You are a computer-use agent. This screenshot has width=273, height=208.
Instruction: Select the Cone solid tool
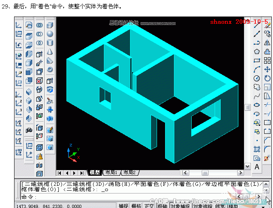pos(50,52)
